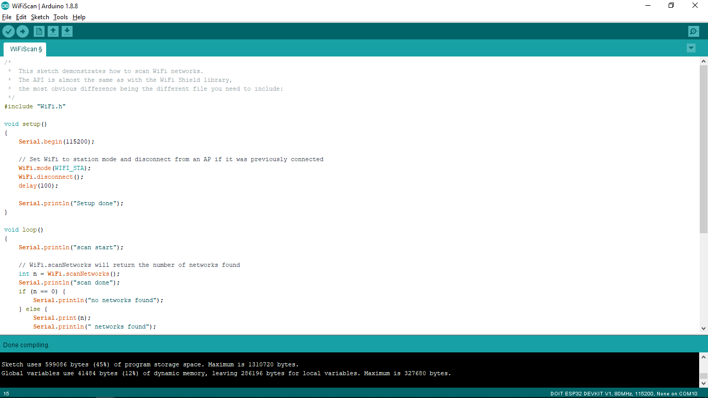708x398 pixels.
Task: Click the 'int n = WiFi.scanNetworks();' line
Action: (69, 274)
